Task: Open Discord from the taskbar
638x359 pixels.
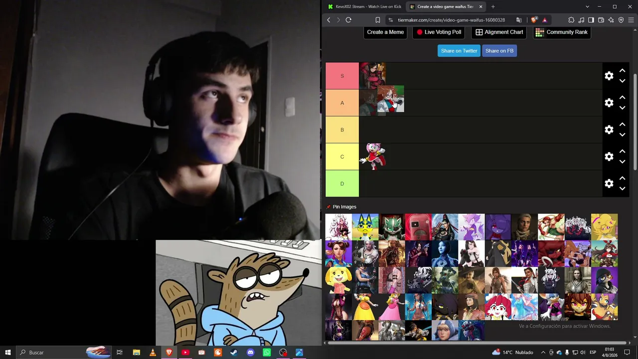Action: 251,353
